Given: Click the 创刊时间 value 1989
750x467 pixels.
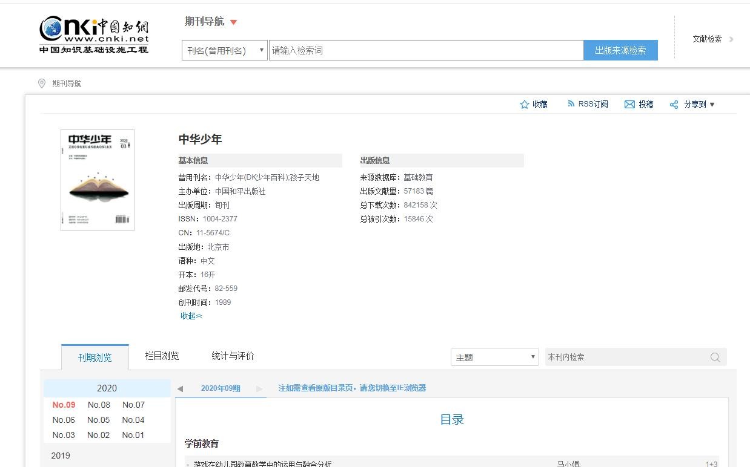Looking at the screenshot, I should point(223,302).
